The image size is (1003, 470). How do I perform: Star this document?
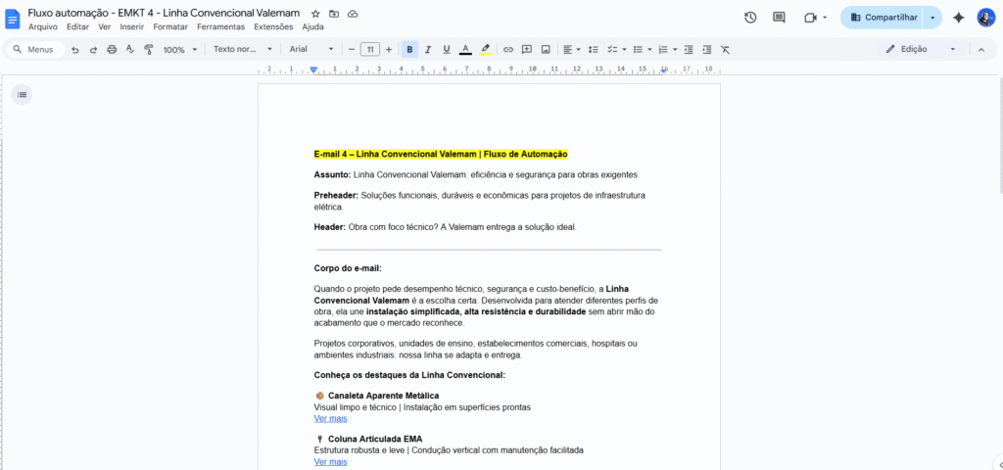coord(315,14)
